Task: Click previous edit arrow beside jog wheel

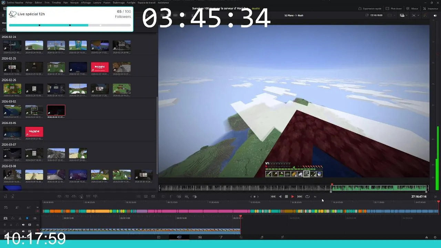Action: coord(251,197)
